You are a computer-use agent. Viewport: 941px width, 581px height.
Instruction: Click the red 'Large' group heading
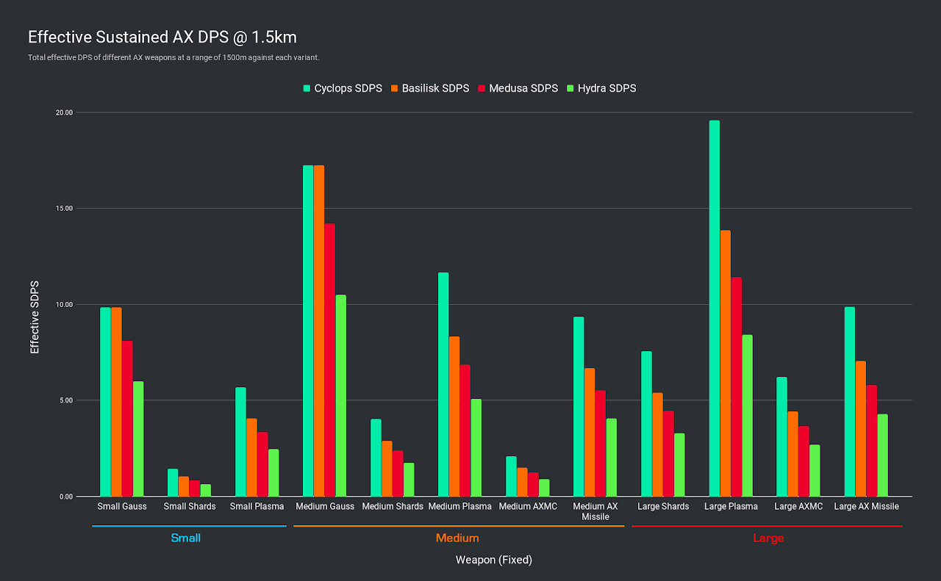coord(768,538)
